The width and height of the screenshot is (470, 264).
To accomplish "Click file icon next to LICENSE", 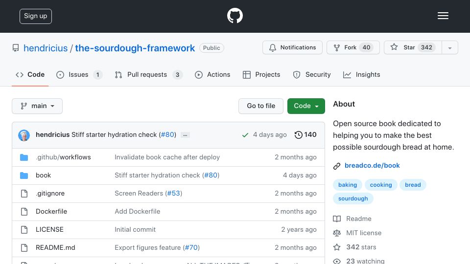I will pos(24,230).
